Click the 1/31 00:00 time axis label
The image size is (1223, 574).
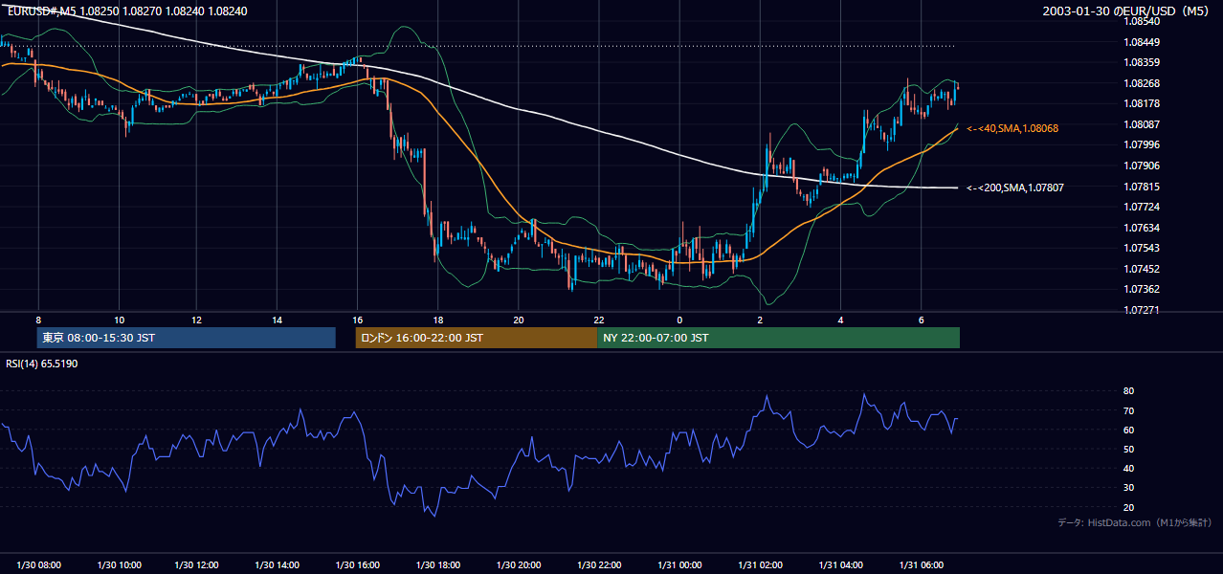click(678, 565)
